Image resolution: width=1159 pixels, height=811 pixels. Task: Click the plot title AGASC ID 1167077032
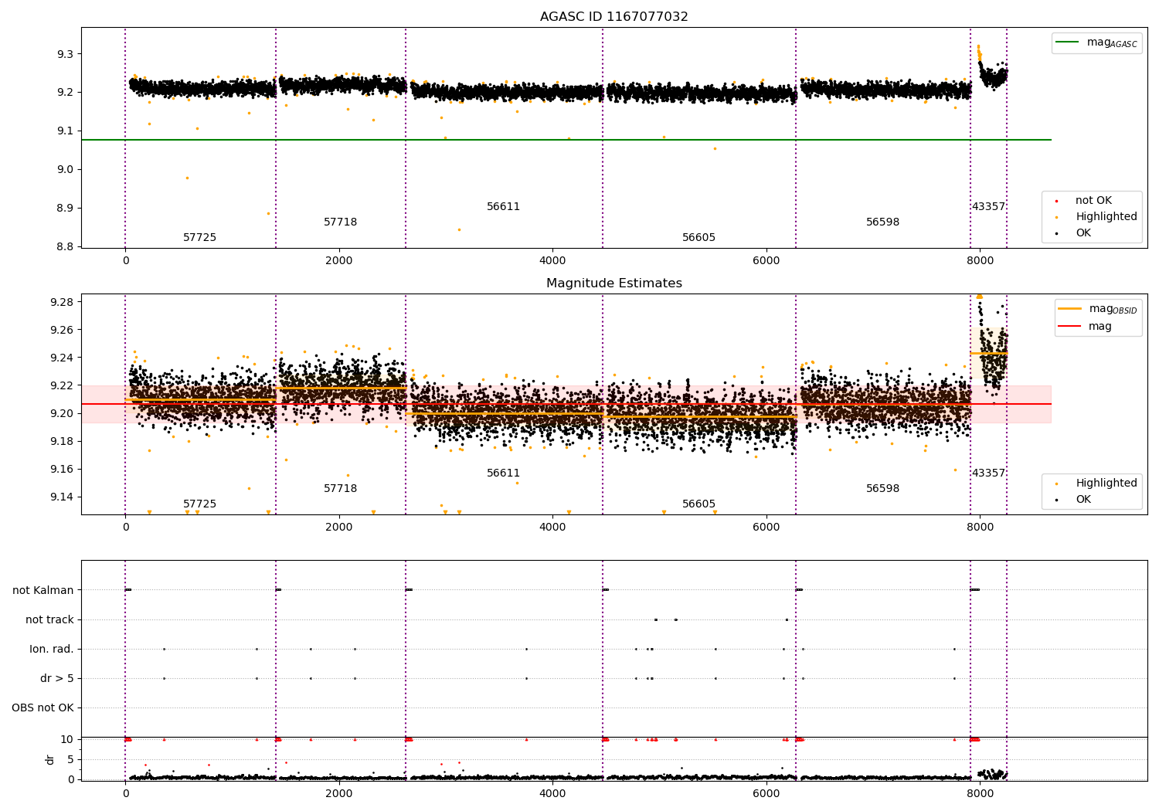[613, 17]
